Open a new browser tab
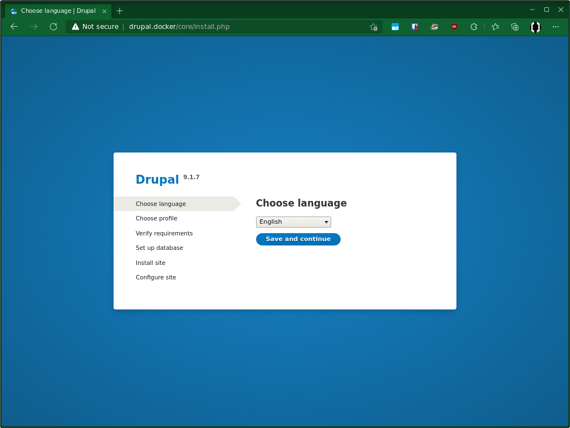570x428 pixels. pyautogui.click(x=120, y=10)
